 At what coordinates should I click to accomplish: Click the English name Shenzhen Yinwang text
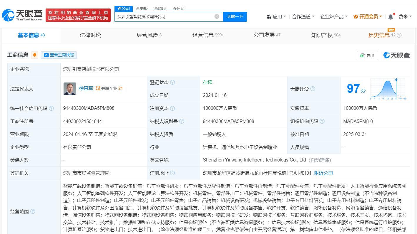[254, 160]
